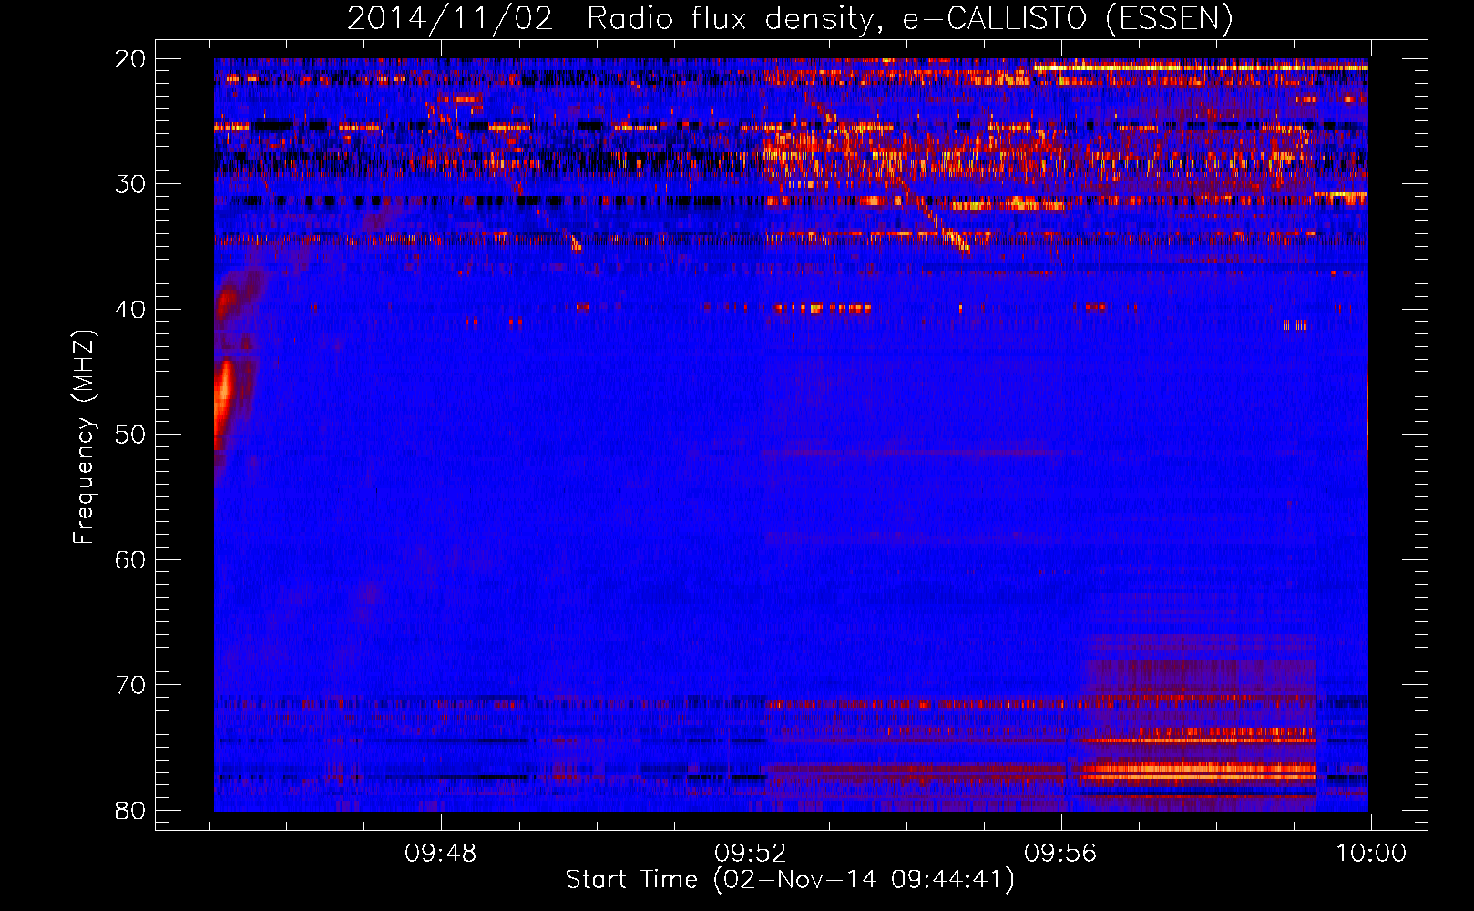The width and height of the screenshot is (1474, 911).
Task: Click the x-axis label "Start Time (02-Nov-14 09:44:41)"
Action: 790,880
